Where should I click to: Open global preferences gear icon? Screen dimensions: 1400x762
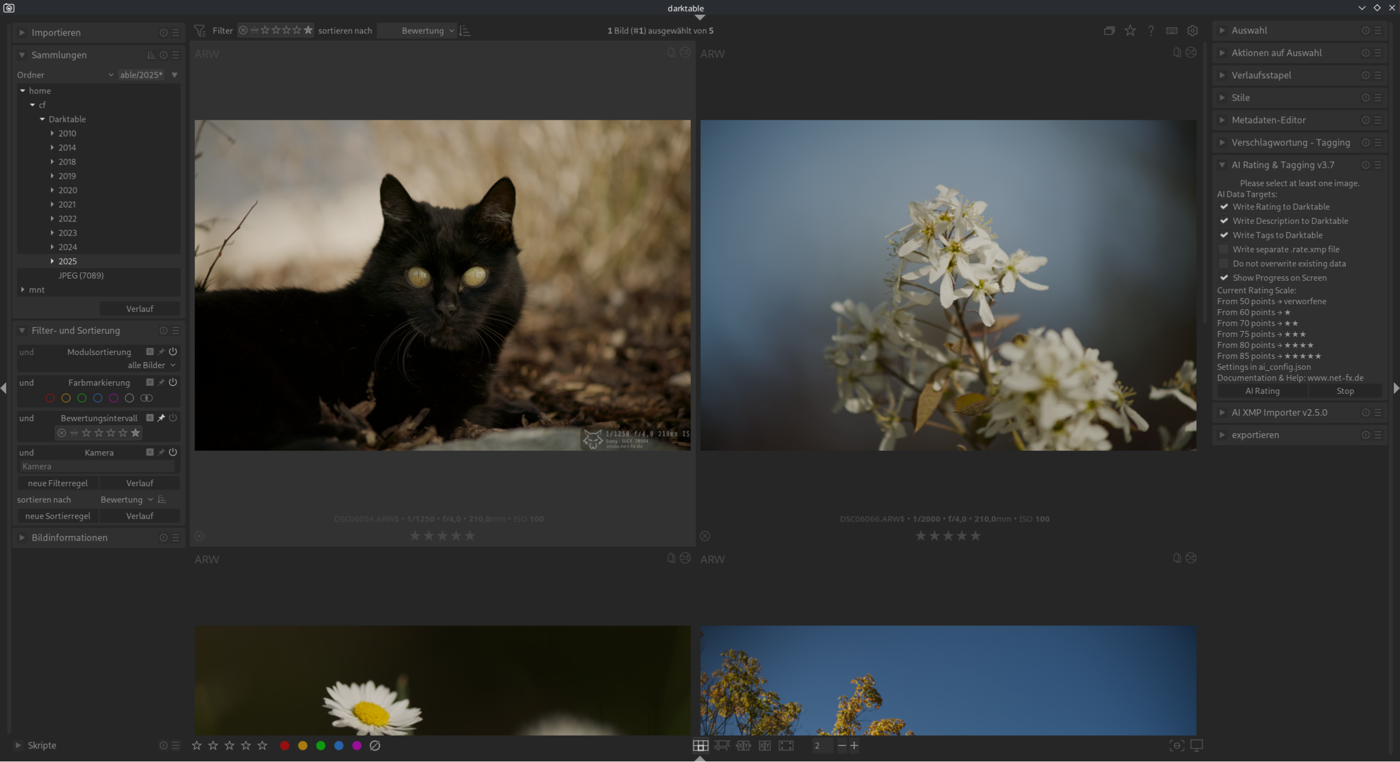pos(1192,31)
